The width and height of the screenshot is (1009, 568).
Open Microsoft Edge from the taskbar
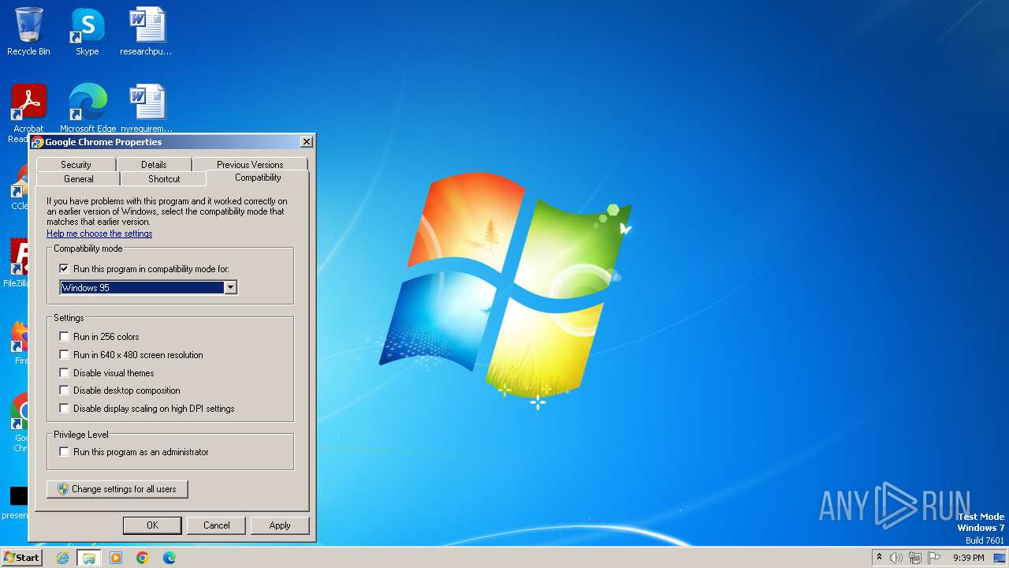(169, 558)
